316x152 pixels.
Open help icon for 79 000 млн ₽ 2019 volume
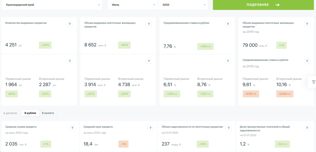(307, 24)
